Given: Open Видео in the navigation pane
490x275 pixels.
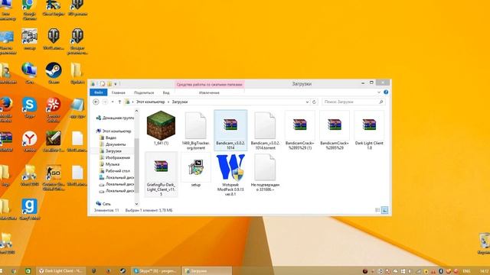Looking at the screenshot, I should [x=108, y=137].
